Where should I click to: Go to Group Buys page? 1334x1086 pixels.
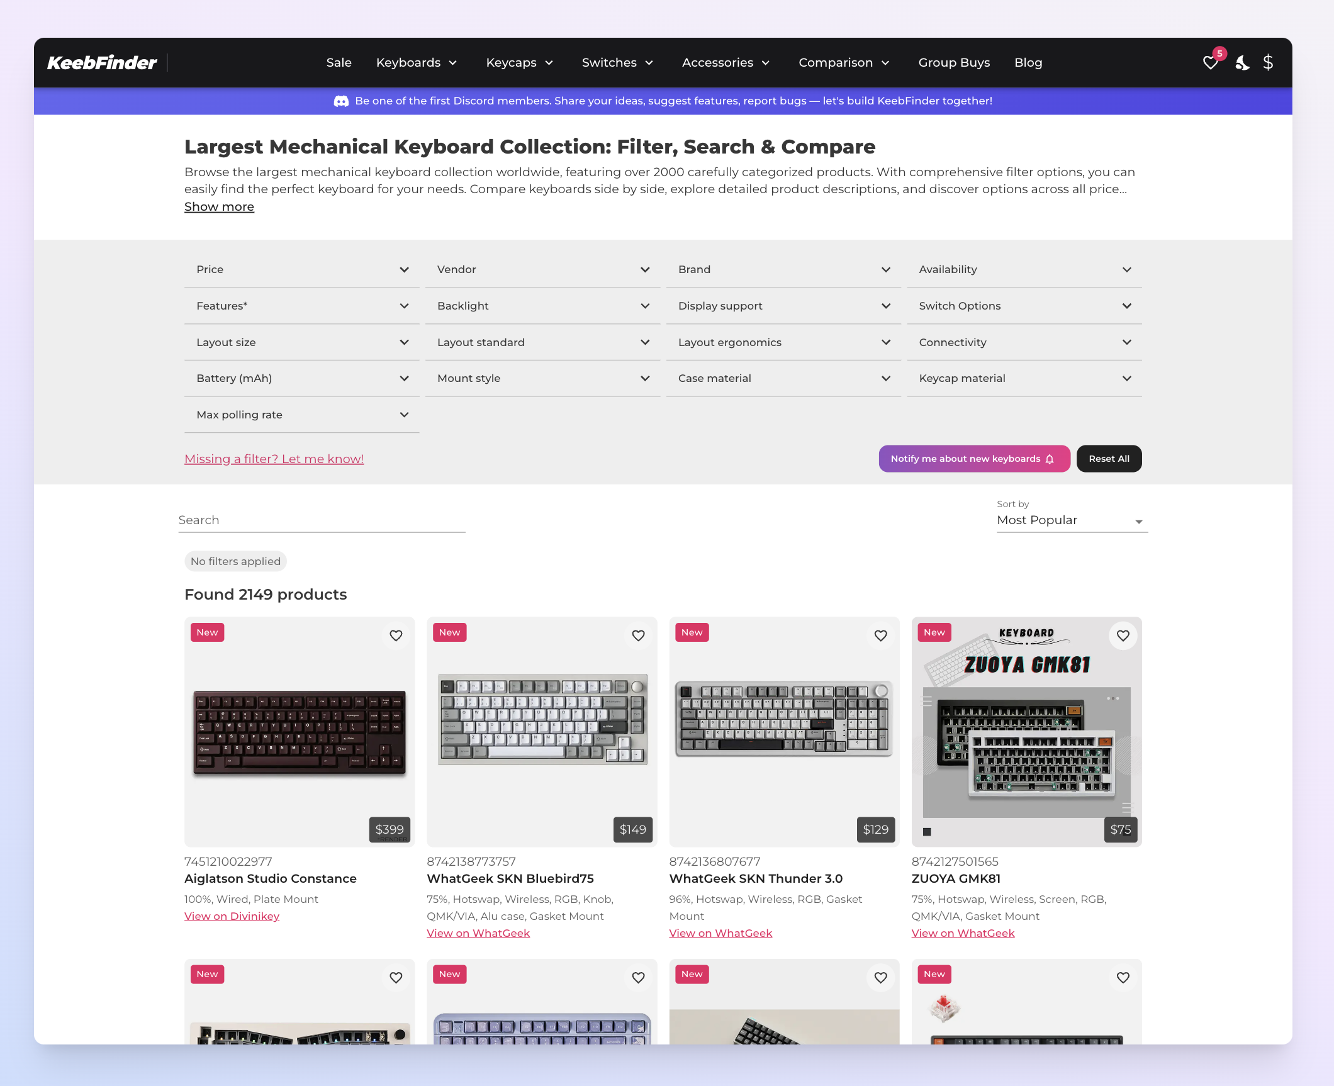click(x=954, y=63)
